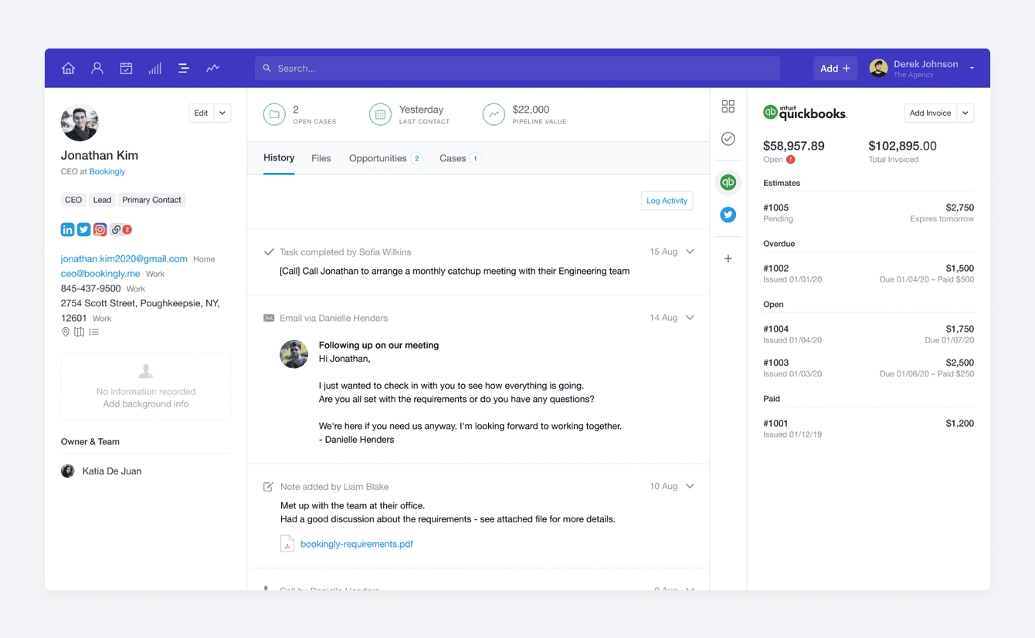
Task: Click the Primary Contact tag
Action: pyautogui.click(x=151, y=200)
